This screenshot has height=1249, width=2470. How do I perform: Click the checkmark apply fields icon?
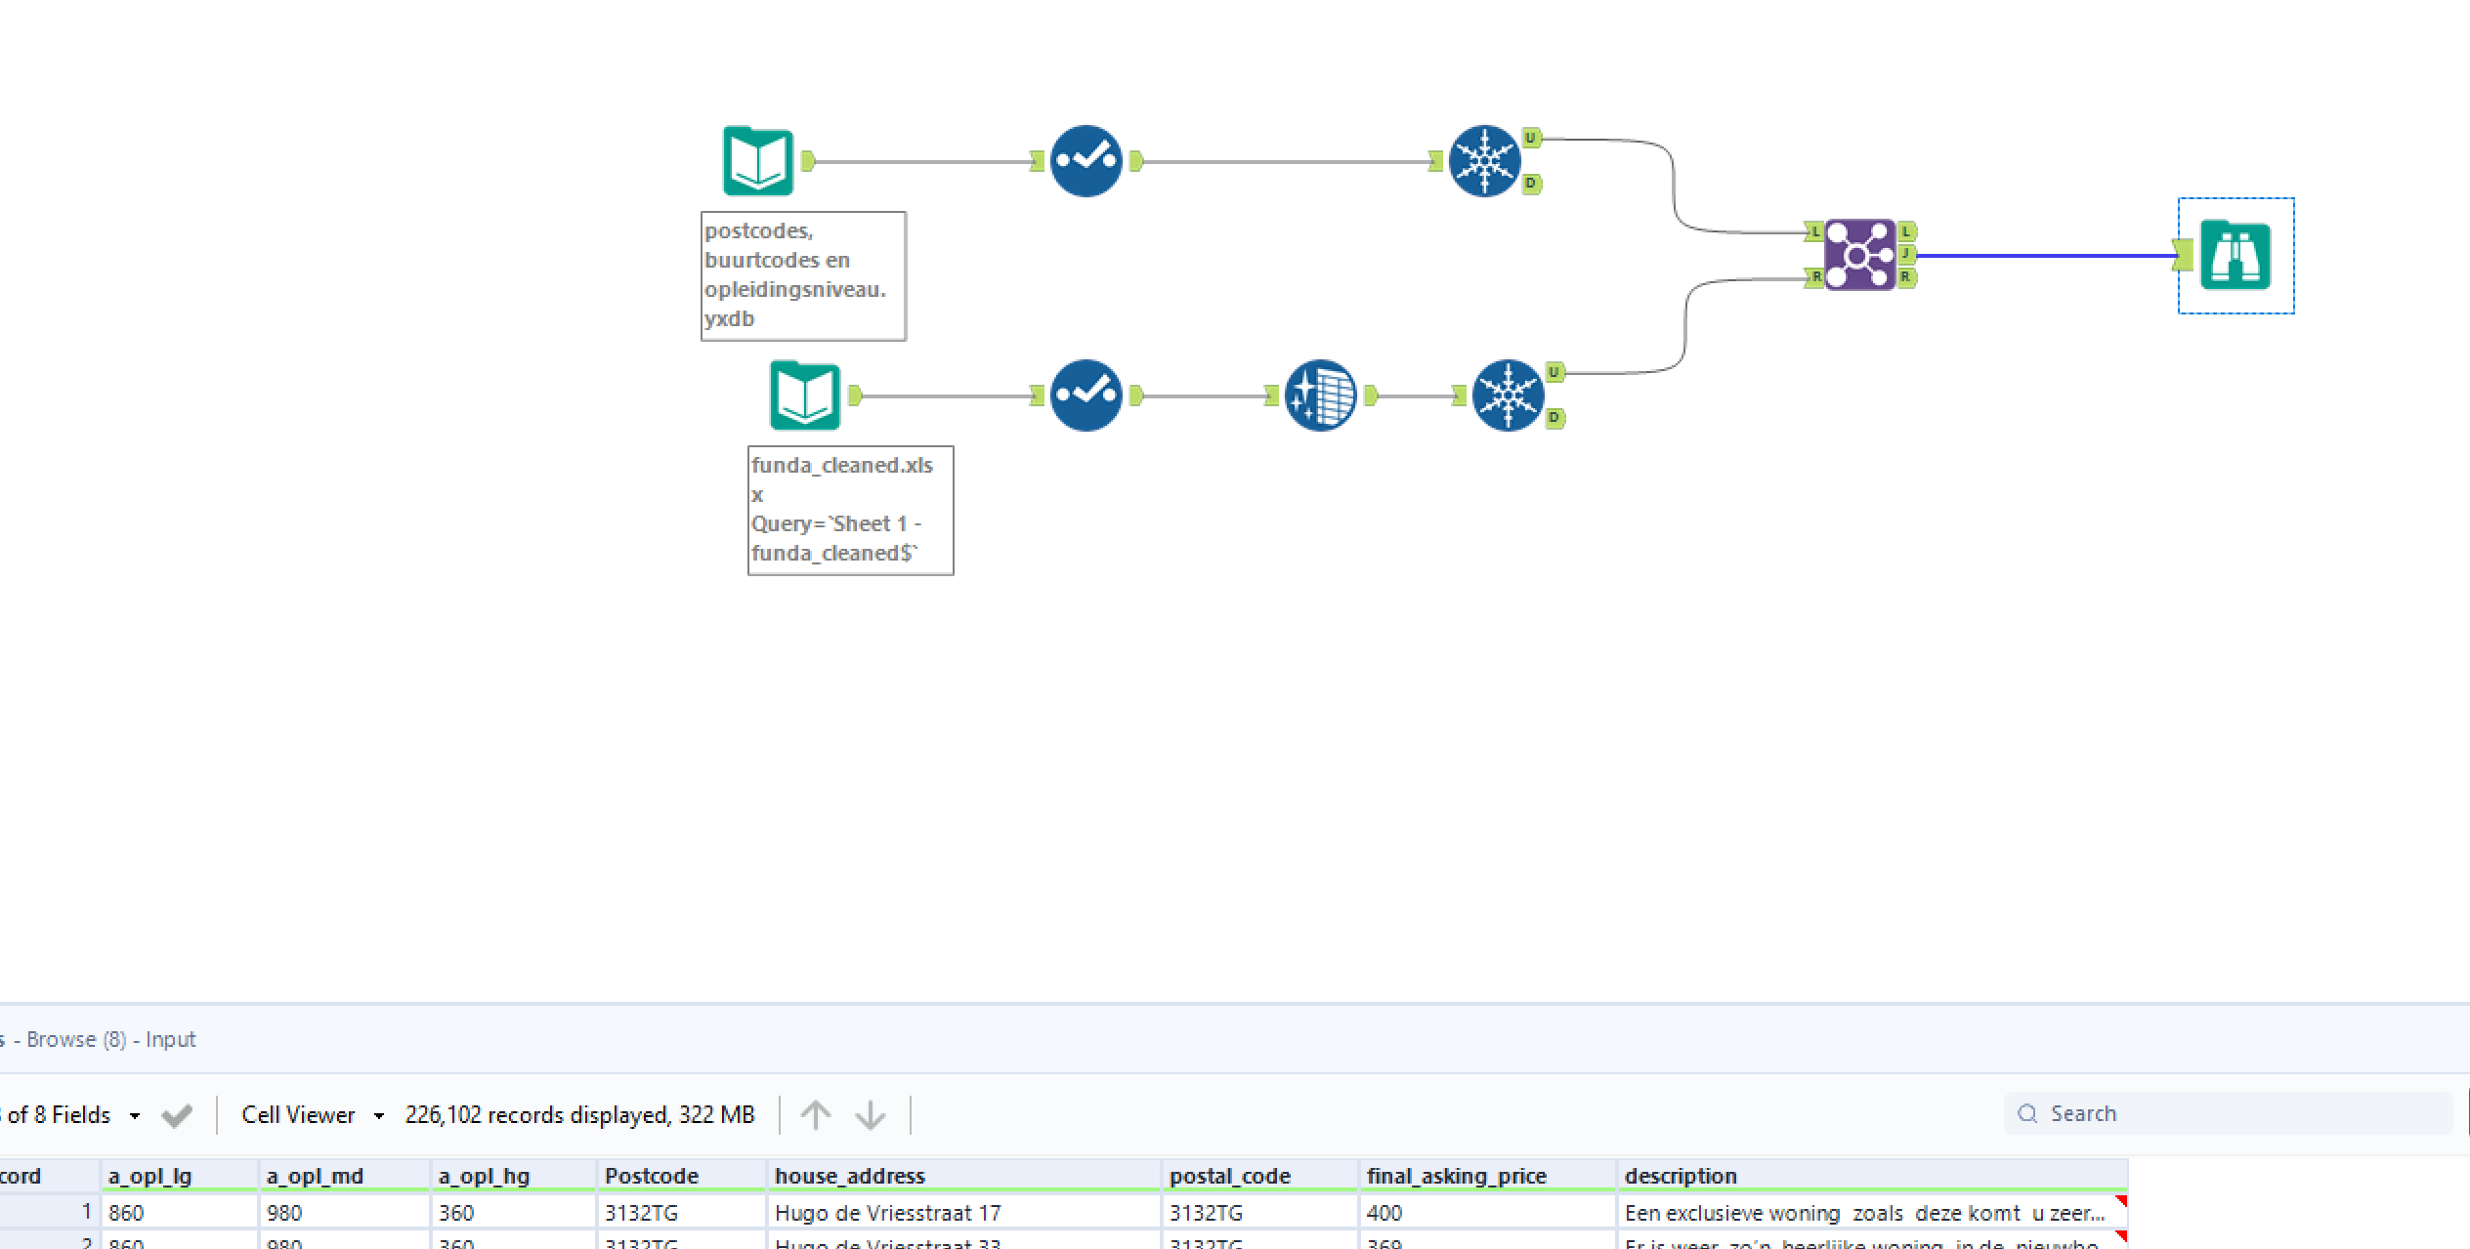pos(177,1115)
